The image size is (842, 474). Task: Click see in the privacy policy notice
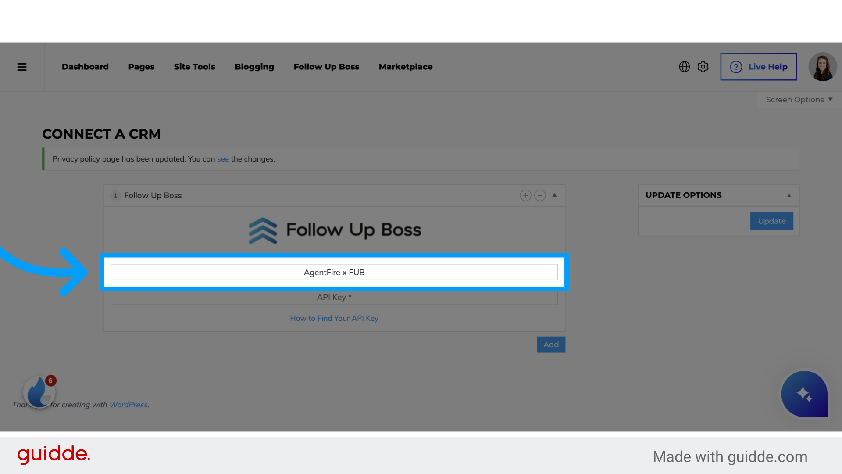pos(223,159)
